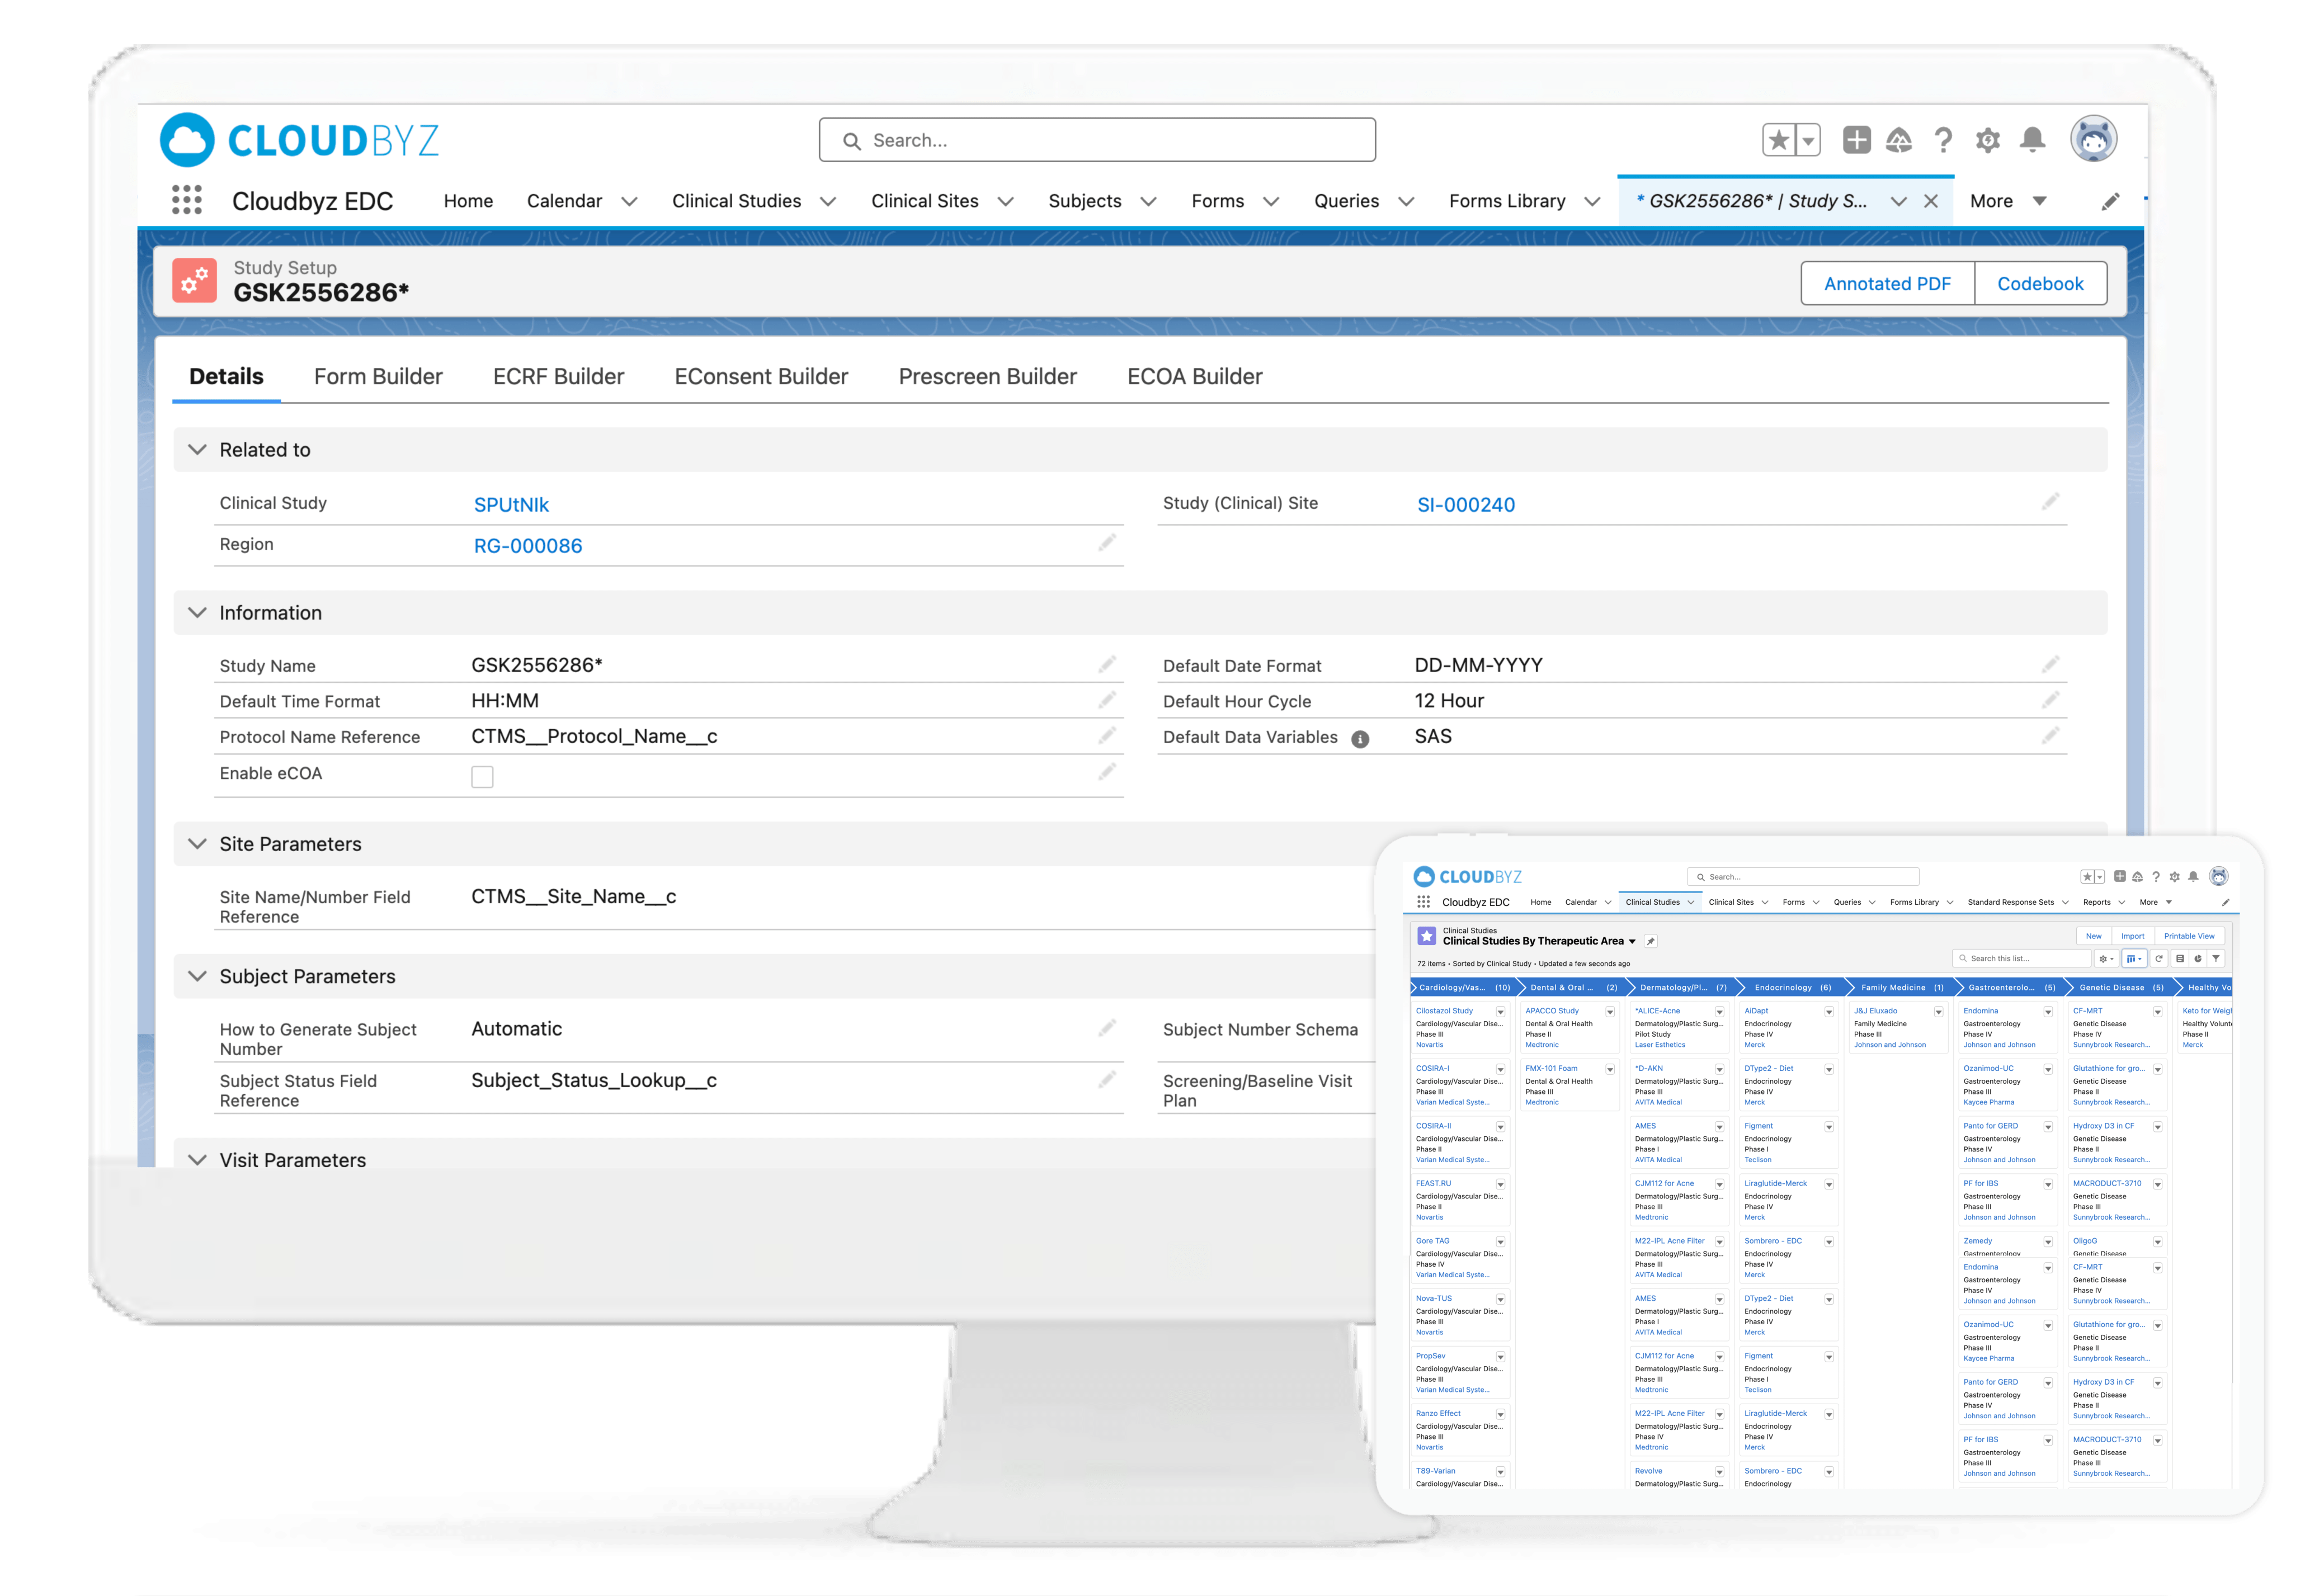Click the notifications bell icon
The image size is (2305, 1596).
[2032, 140]
